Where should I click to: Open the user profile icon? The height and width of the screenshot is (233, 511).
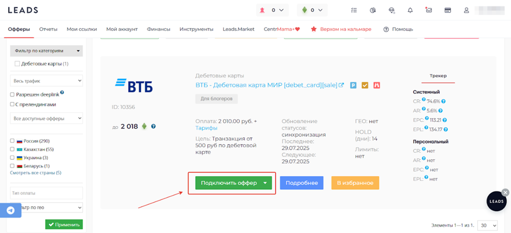(466, 10)
